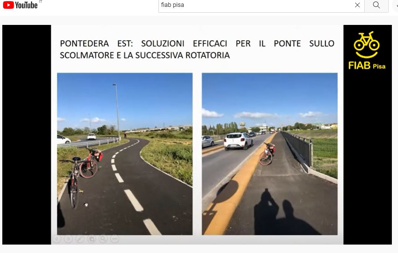Image resolution: width=398 pixels, height=253 pixels.
Task: Open the YouTube home logo
Action: (x=20, y=5)
